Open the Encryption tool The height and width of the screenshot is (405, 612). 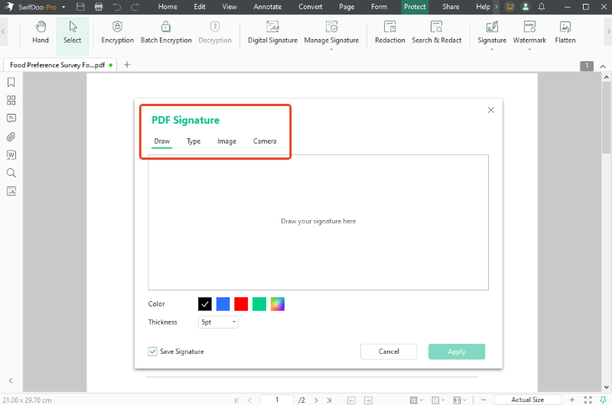pyautogui.click(x=118, y=33)
